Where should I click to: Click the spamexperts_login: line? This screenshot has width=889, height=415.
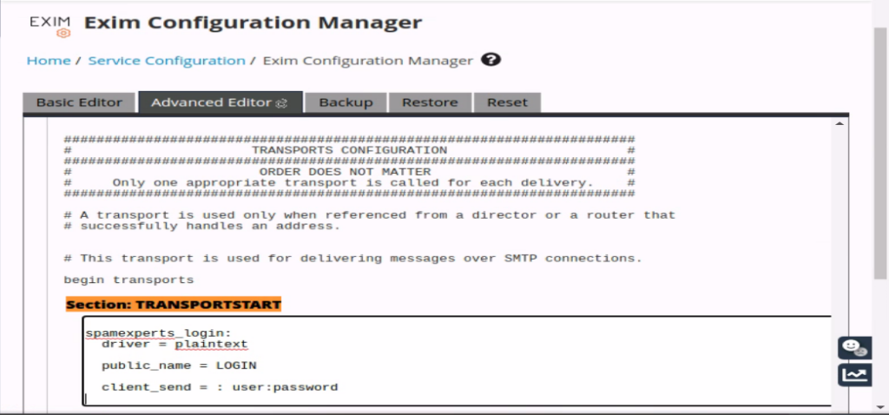click(x=159, y=333)
